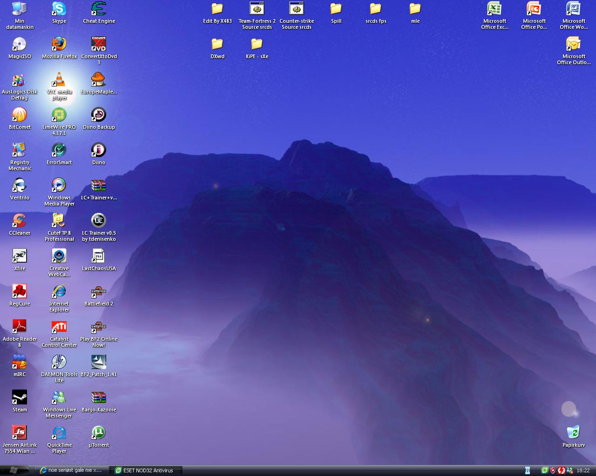
Task: Click the Banjo-Kazooie archive icon
Action: click(99, 401)
